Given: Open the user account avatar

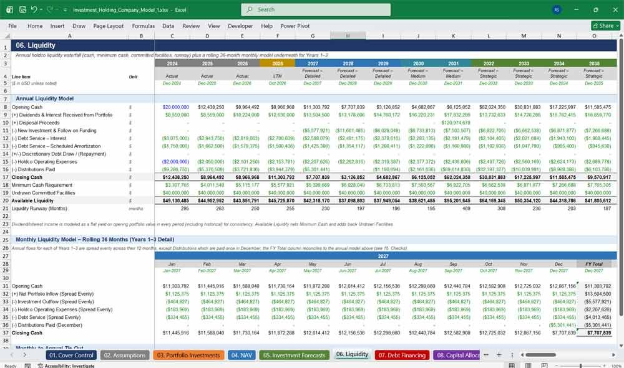Looking at the screenshot, I should click(x=557, y=9).
